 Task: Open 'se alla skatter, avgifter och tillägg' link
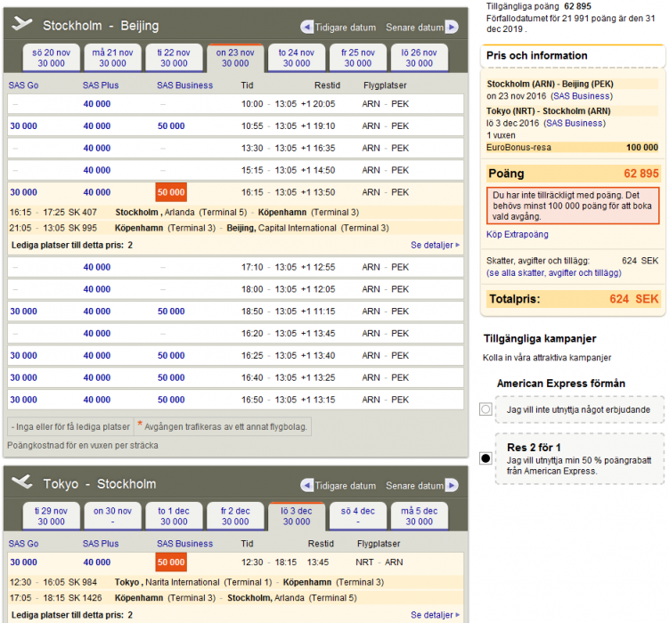coord(554,273)
